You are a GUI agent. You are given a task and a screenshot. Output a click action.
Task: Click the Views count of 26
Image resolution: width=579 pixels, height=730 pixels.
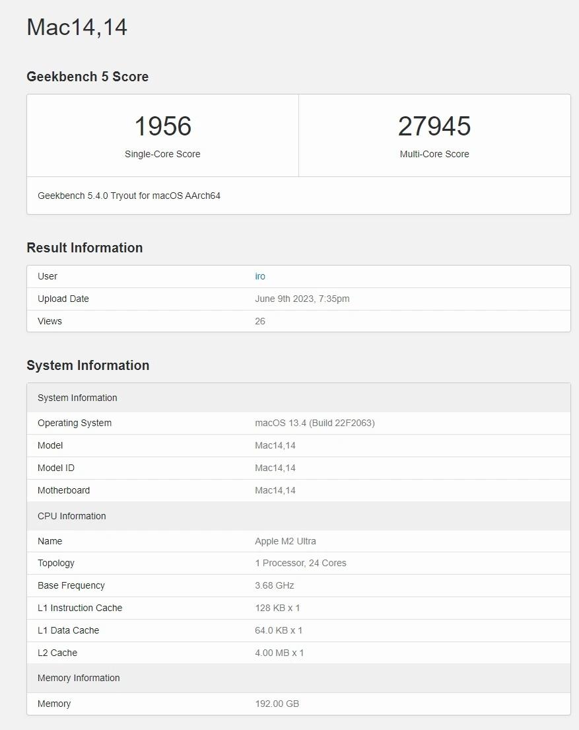259,321
